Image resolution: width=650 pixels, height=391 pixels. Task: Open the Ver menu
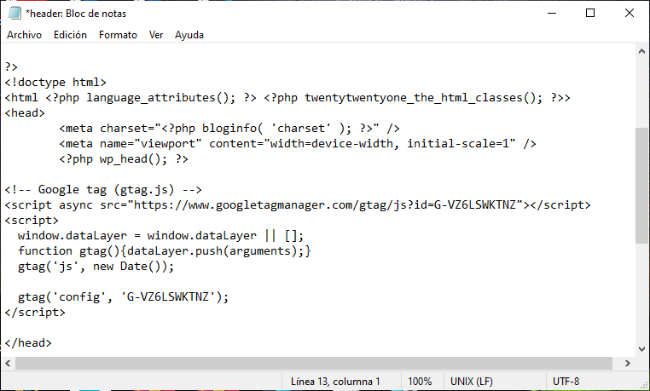pyautogui.click(x=156, y=35)
